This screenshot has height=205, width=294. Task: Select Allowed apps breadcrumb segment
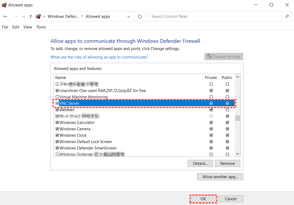[x=98, y=16]
